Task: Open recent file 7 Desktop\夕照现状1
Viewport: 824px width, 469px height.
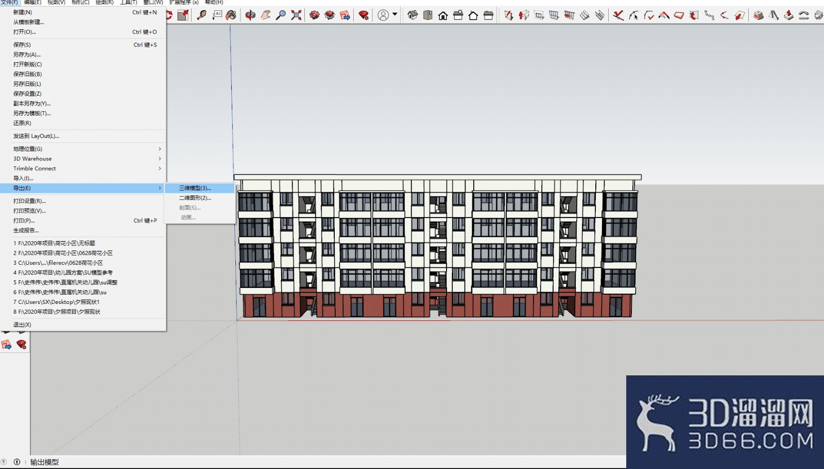Action: [83, 302]
